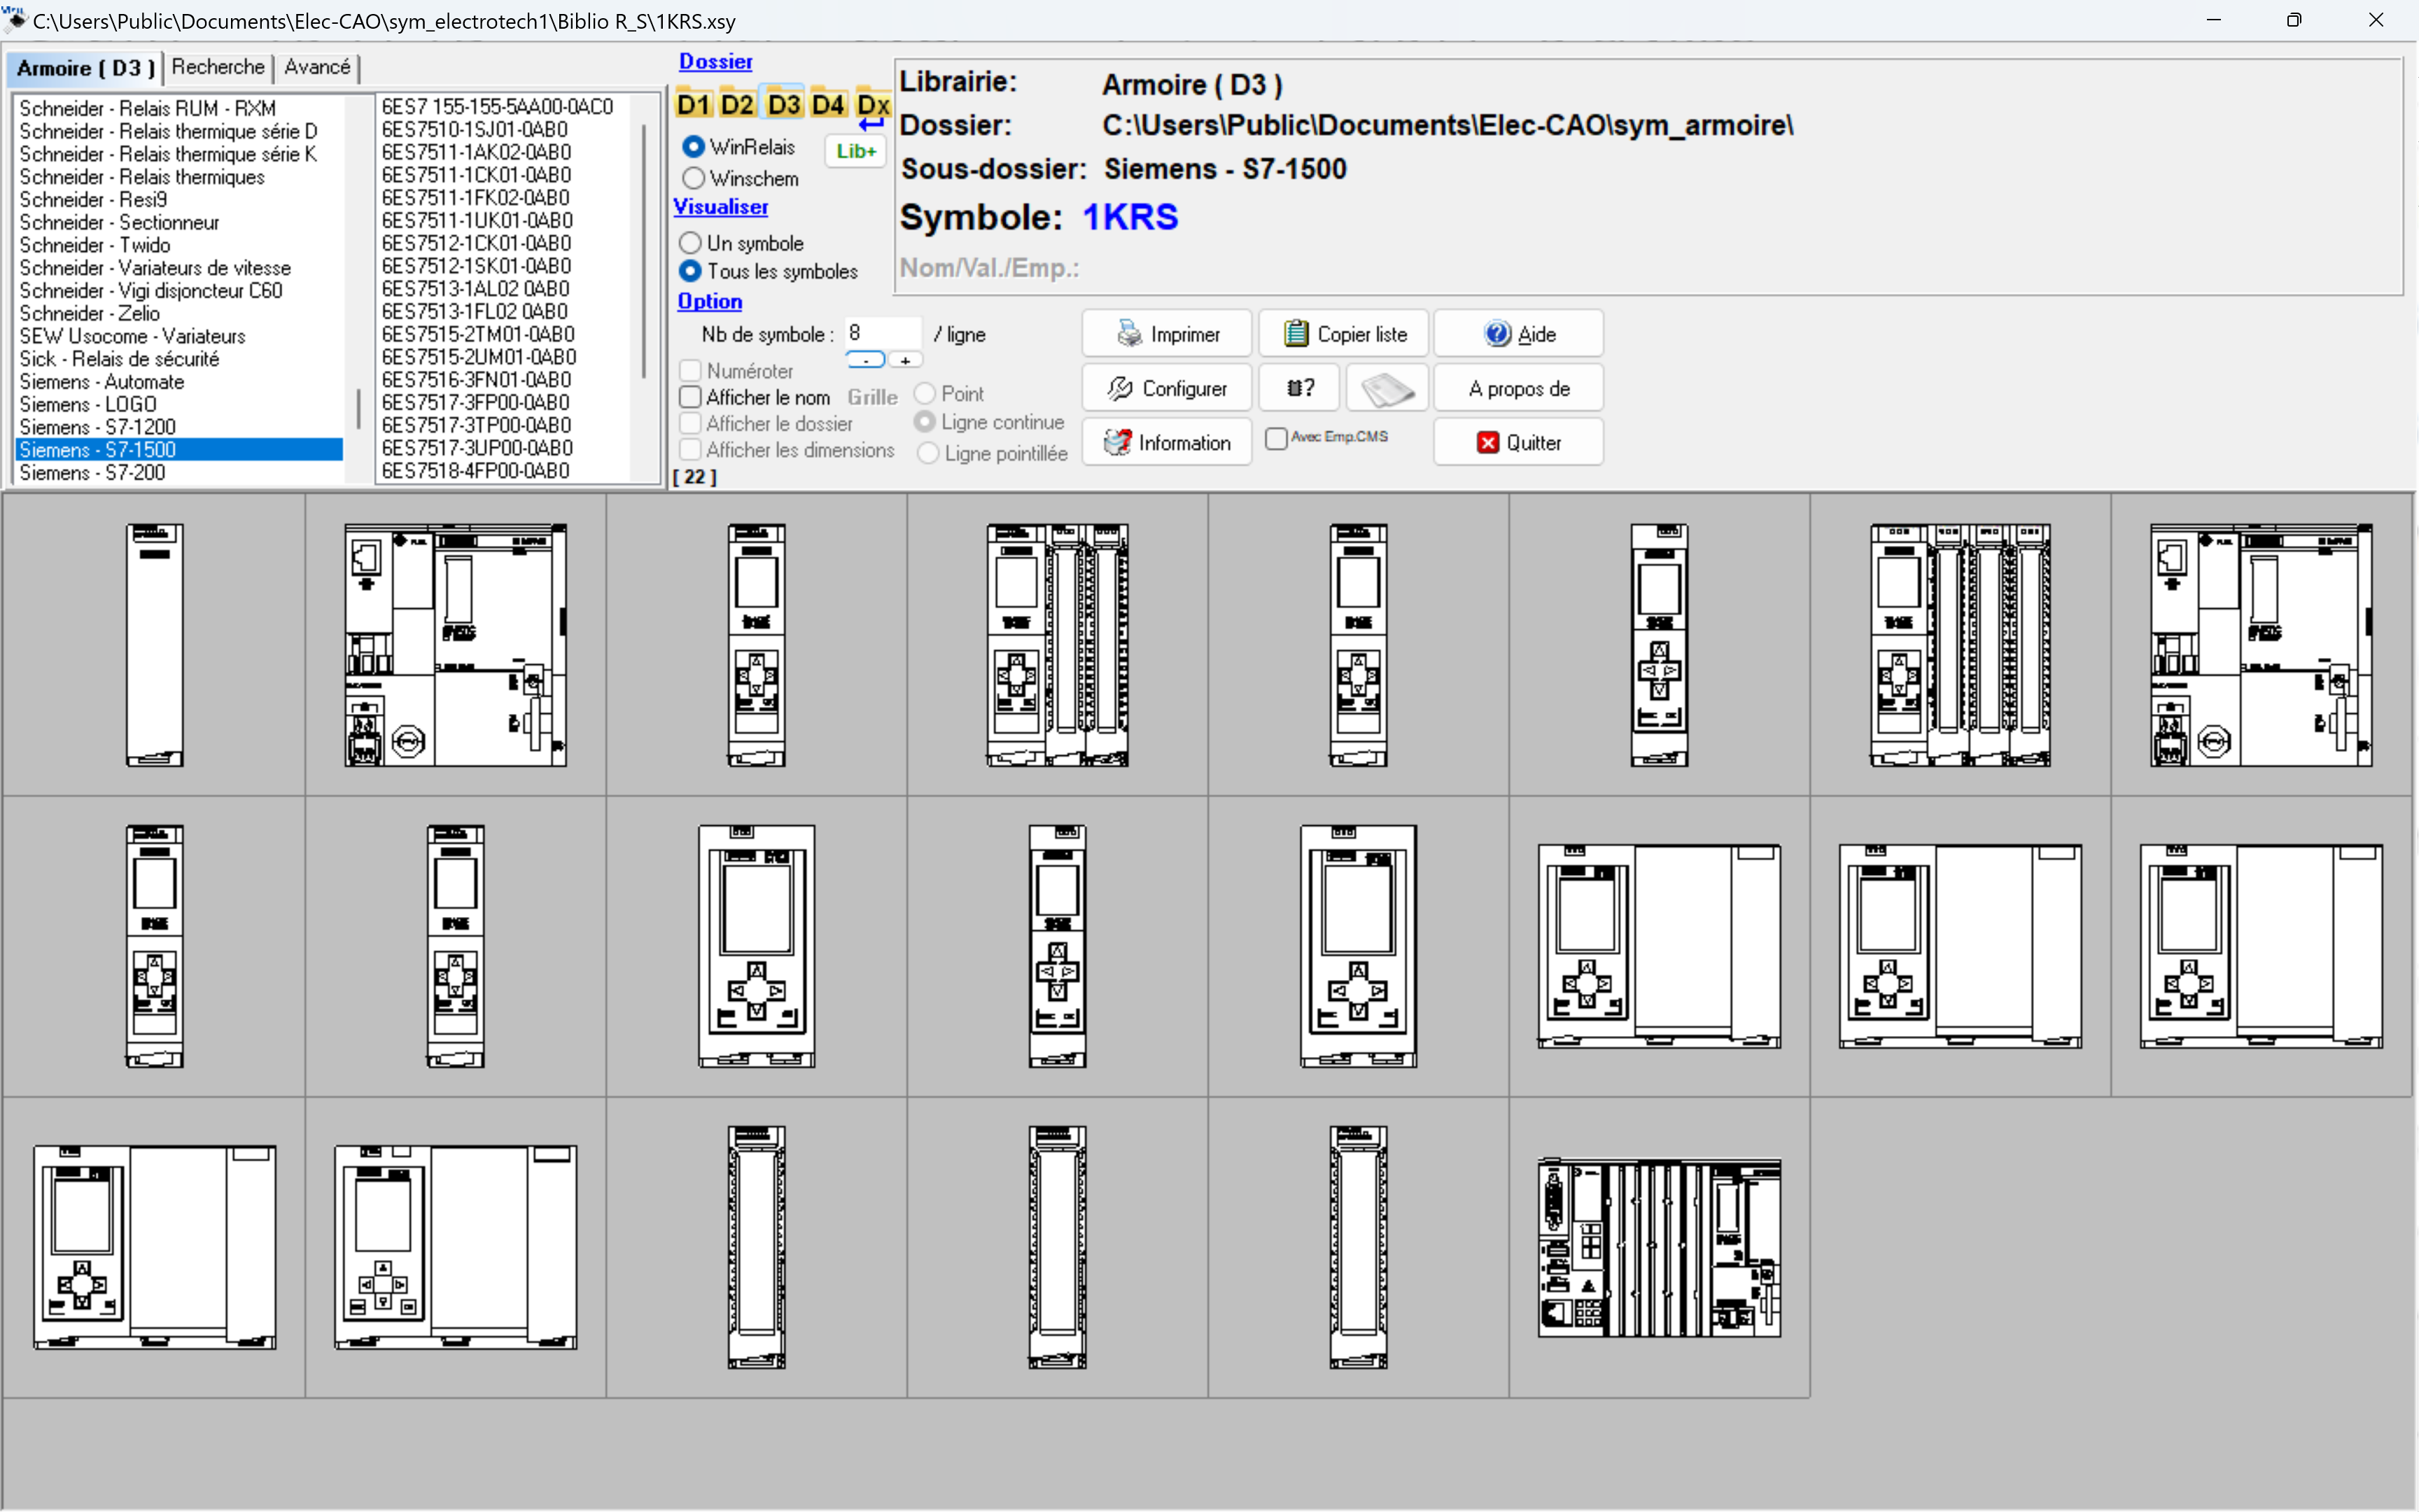The width and height of the screenshot is (2419, 1512).
Task: Click the component question-mark icon button
Action: pyautogui.click(x=1298, y=388)
